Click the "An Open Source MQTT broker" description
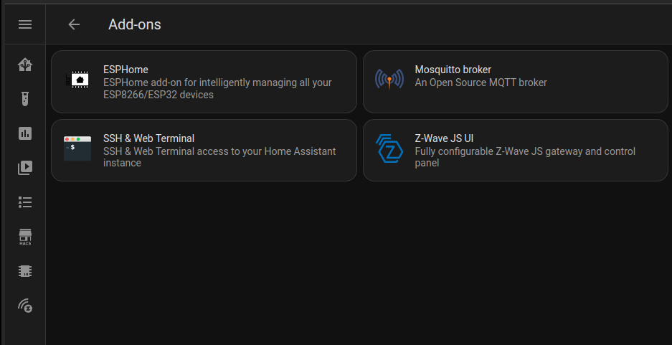672x345 pixels. pyautogui.click(x=481, y=82)
